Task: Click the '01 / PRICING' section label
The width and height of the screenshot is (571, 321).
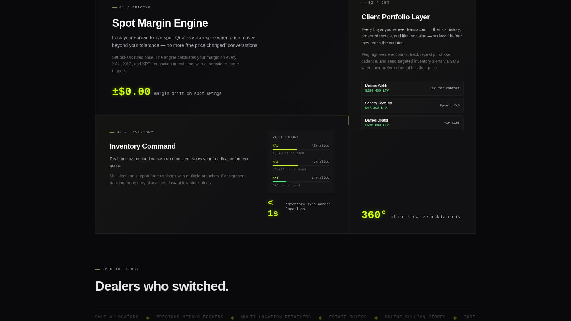Action: (135, 7)
